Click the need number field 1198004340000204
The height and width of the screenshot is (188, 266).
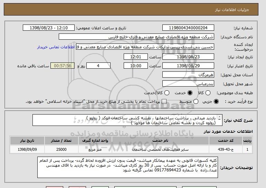(188, 28)
